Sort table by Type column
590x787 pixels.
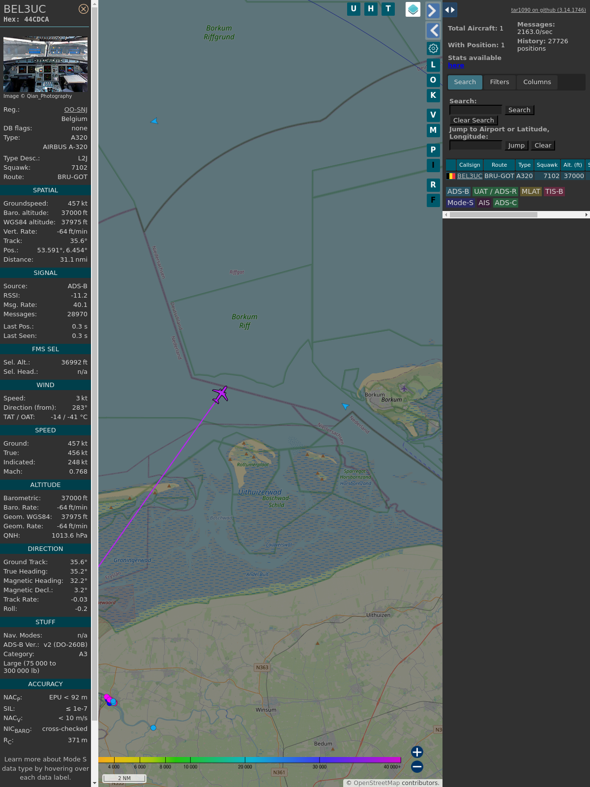pos(525,165)
